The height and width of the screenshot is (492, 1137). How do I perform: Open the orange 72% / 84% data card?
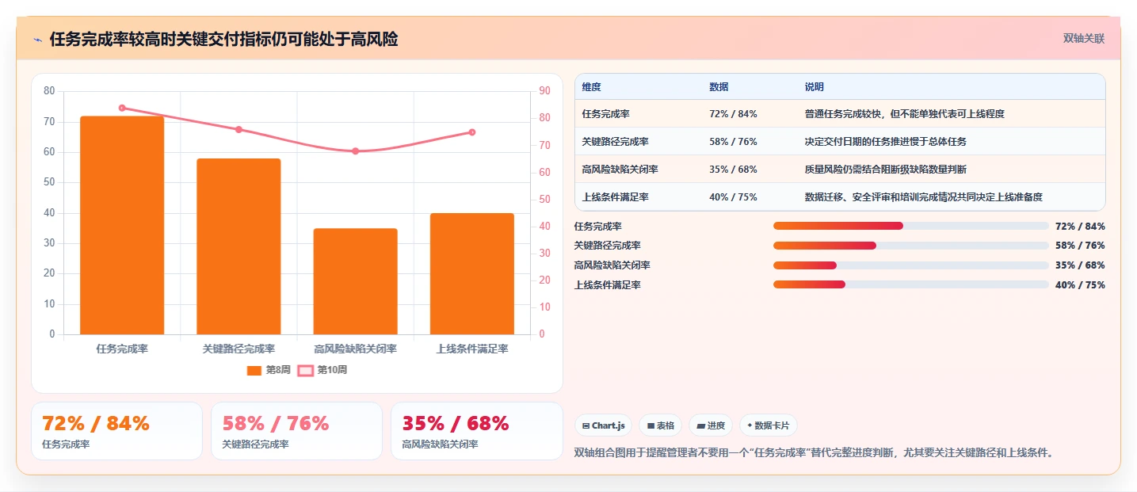click(x=116, y=431)
